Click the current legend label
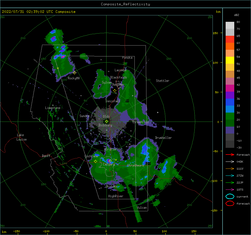Image resolution: width=251 pixels, height=235 pixels. pyautogui.click(x=242, y=196)
